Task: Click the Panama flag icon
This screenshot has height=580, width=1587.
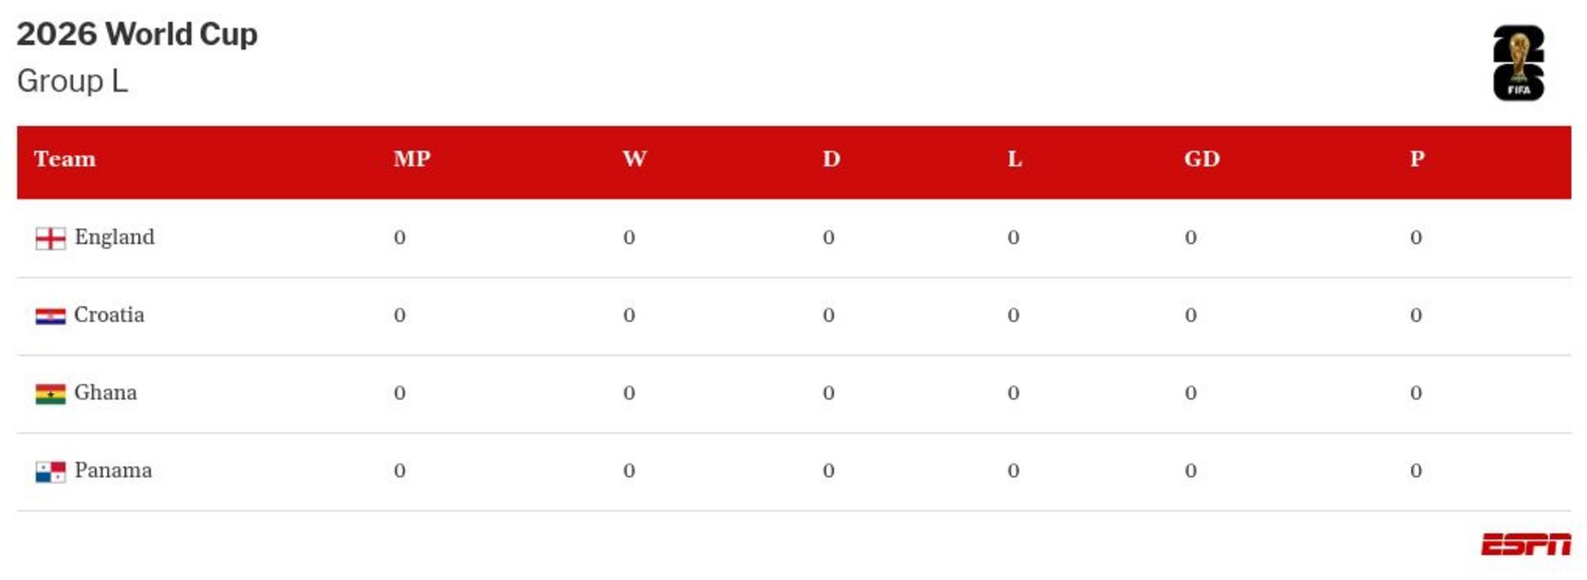Action: click(x=50, y=471)
